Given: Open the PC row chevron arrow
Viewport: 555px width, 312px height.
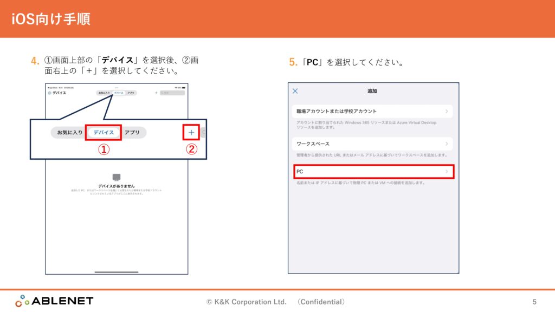Looking at the screenshot, I should point(447,172).
